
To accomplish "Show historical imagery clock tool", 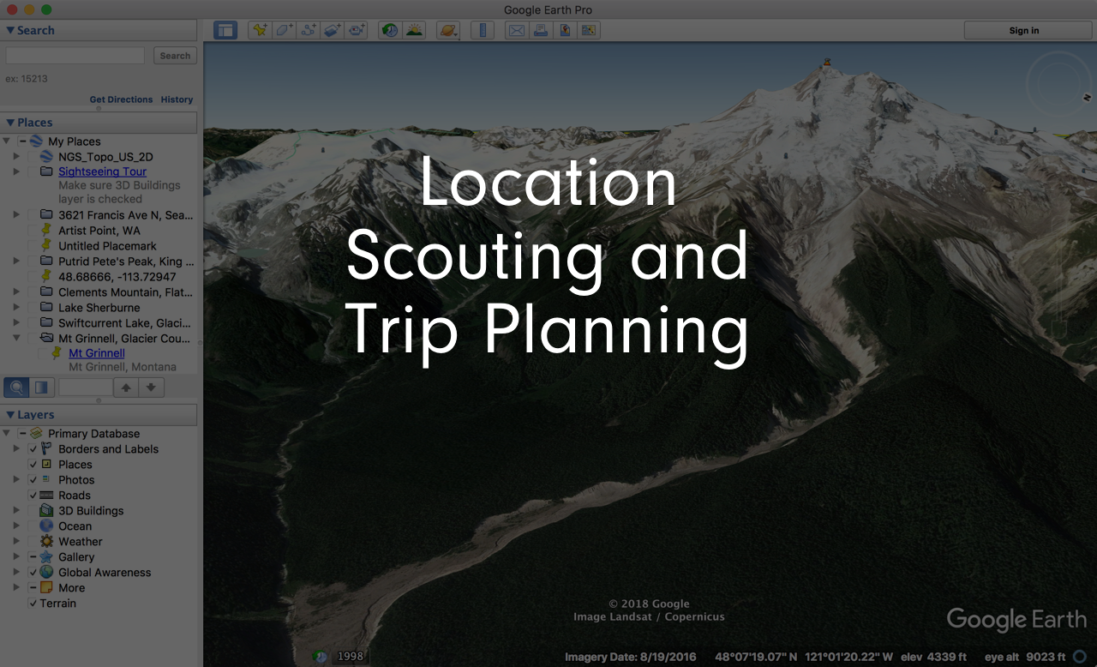I will tap(390, 30).
